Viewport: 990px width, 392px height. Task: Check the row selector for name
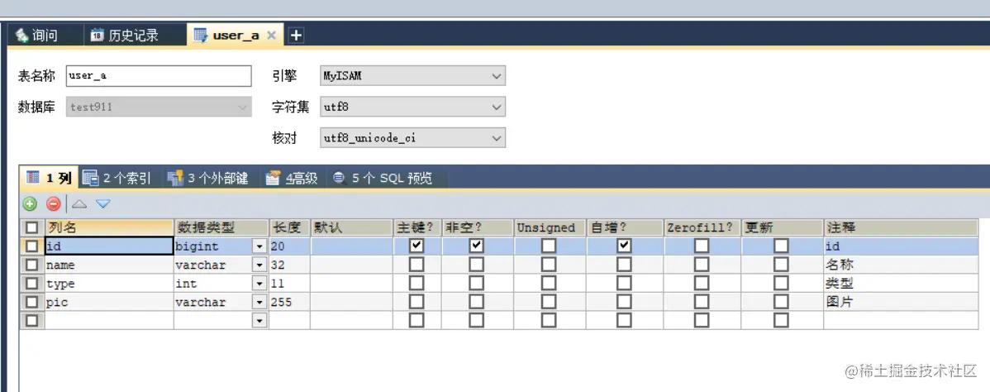(32, 265)
